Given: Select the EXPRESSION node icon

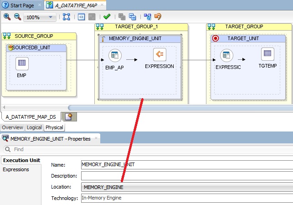Looking at the screenshot, I should pyautogui.click(x=159, y=55).
